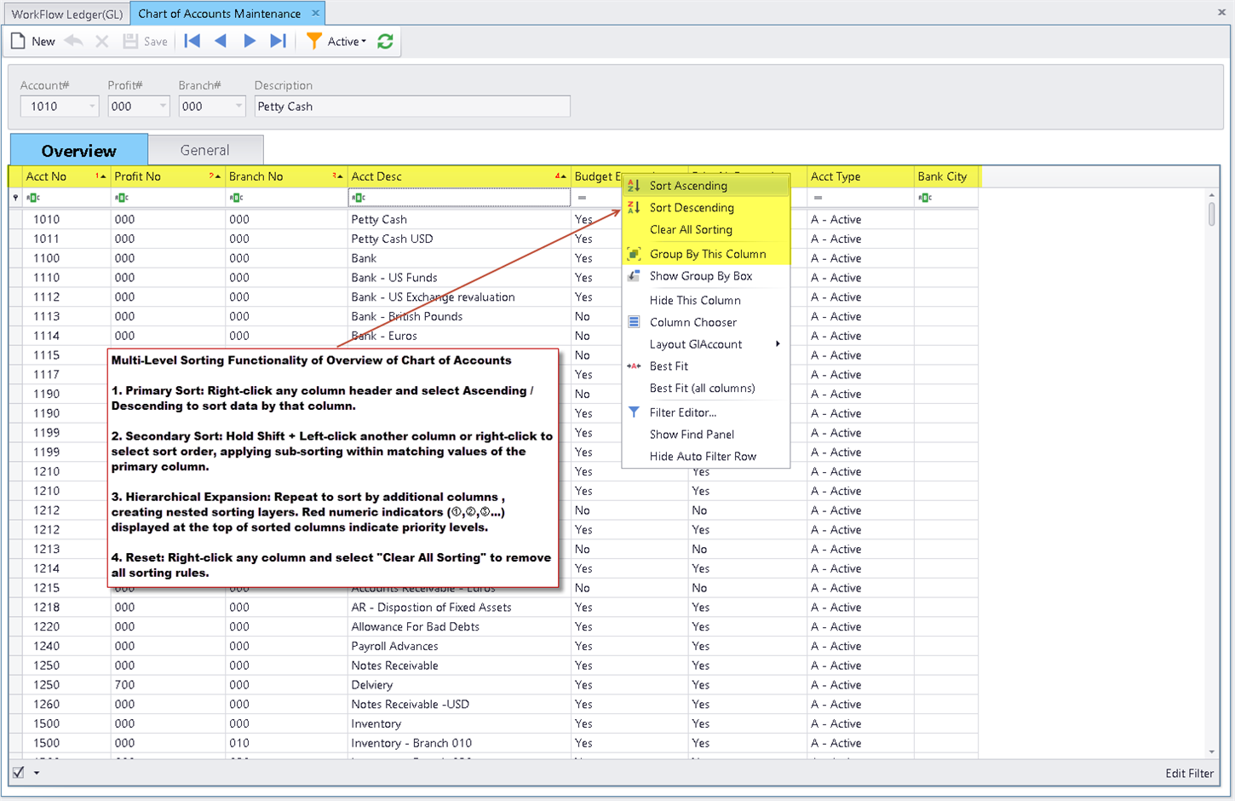Expand the Profit# combo box
The height and width of the screenshot is (801, 1235).
coord(162,107)
